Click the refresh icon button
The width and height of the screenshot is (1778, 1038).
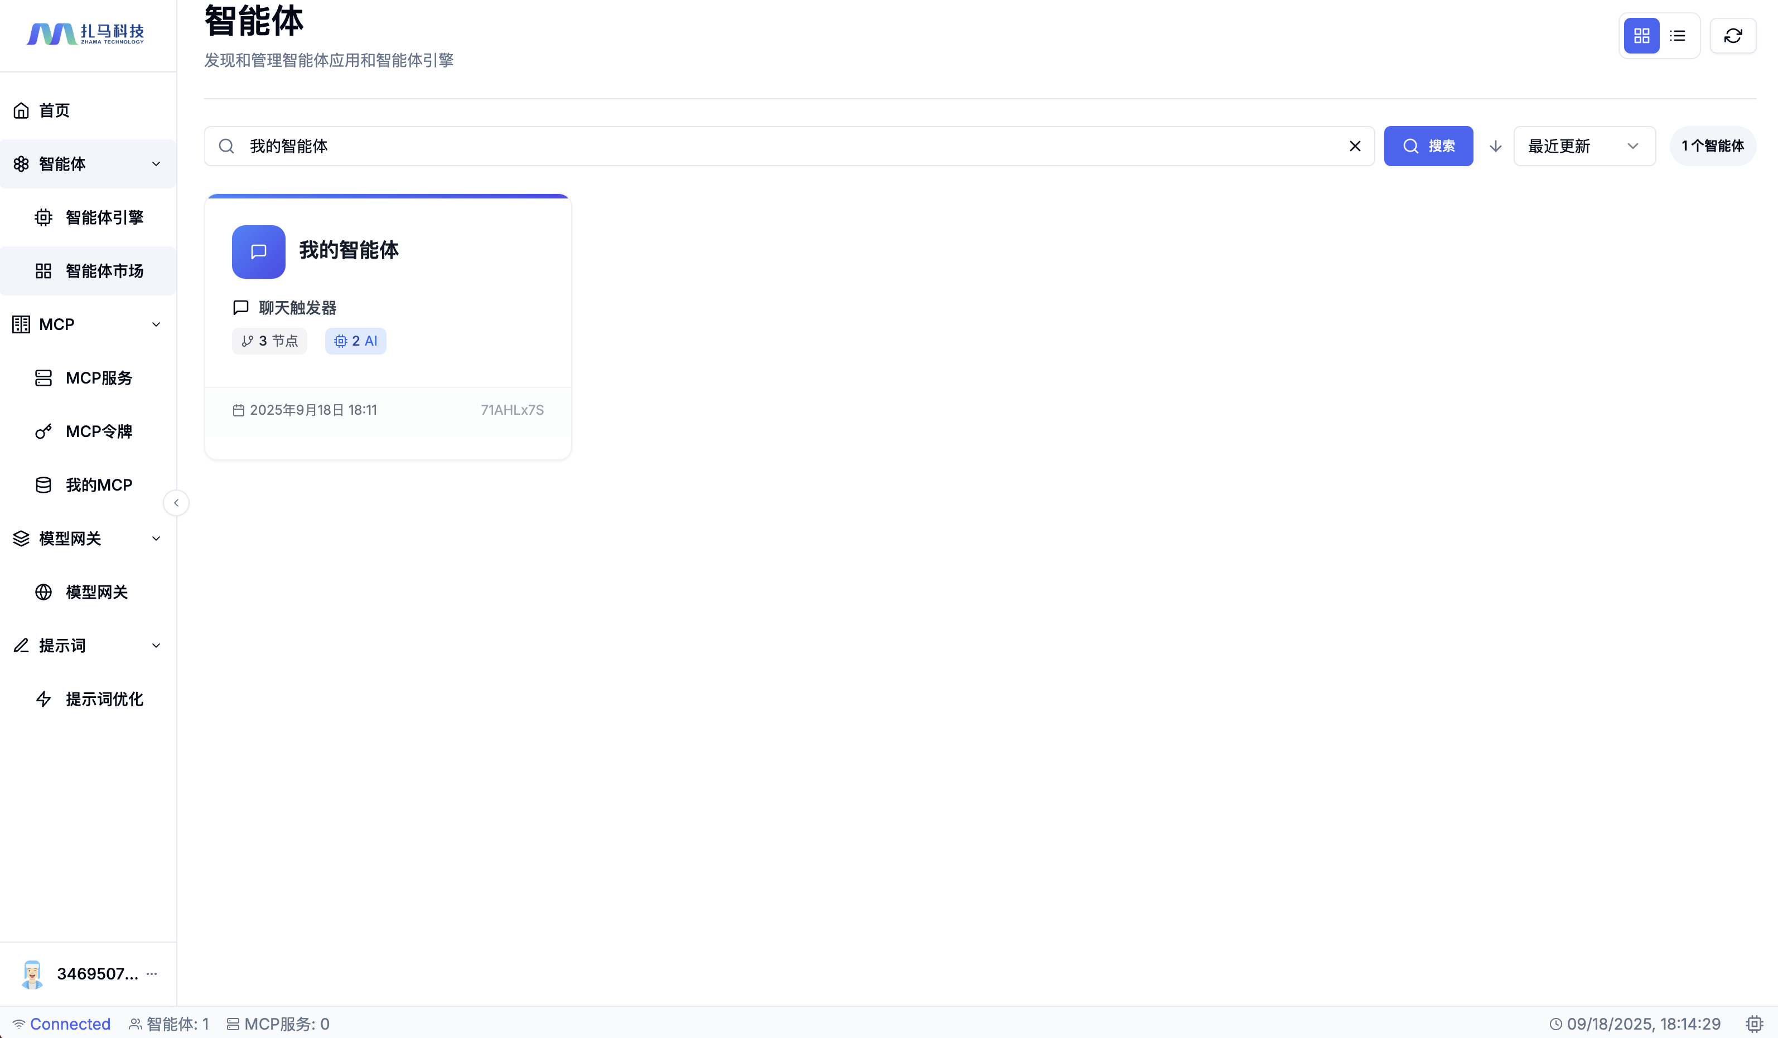(x=1733, y=35)
